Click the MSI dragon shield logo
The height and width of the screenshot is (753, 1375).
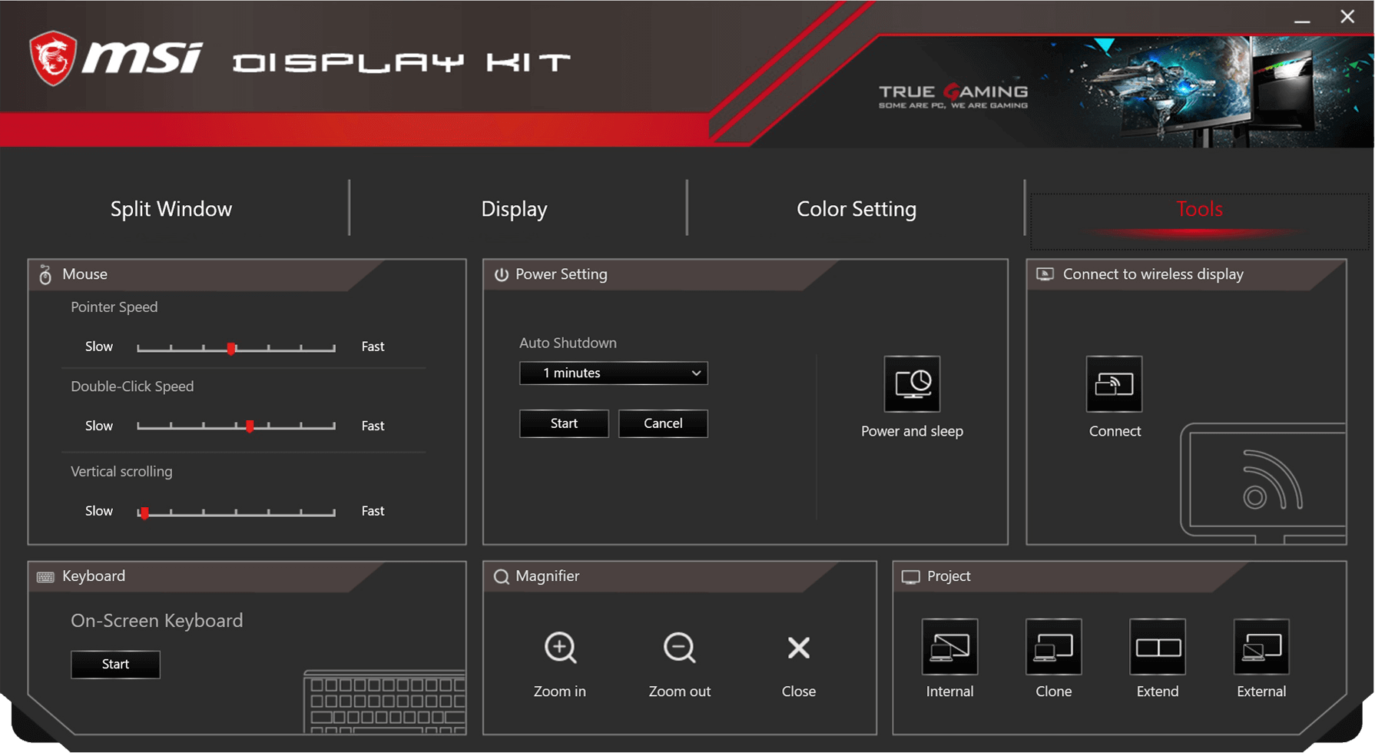(54, 58)
